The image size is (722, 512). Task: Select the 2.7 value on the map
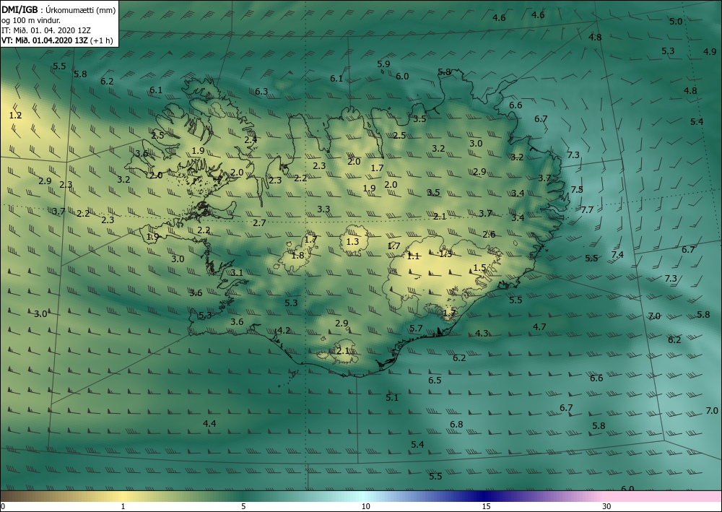(x=260, y=222)
